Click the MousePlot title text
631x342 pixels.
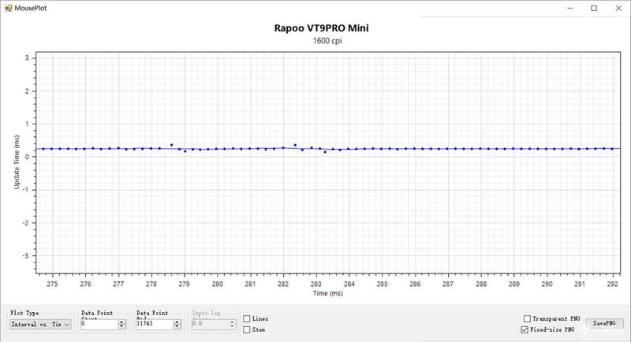pyautogui.click(x=31, y=8)
